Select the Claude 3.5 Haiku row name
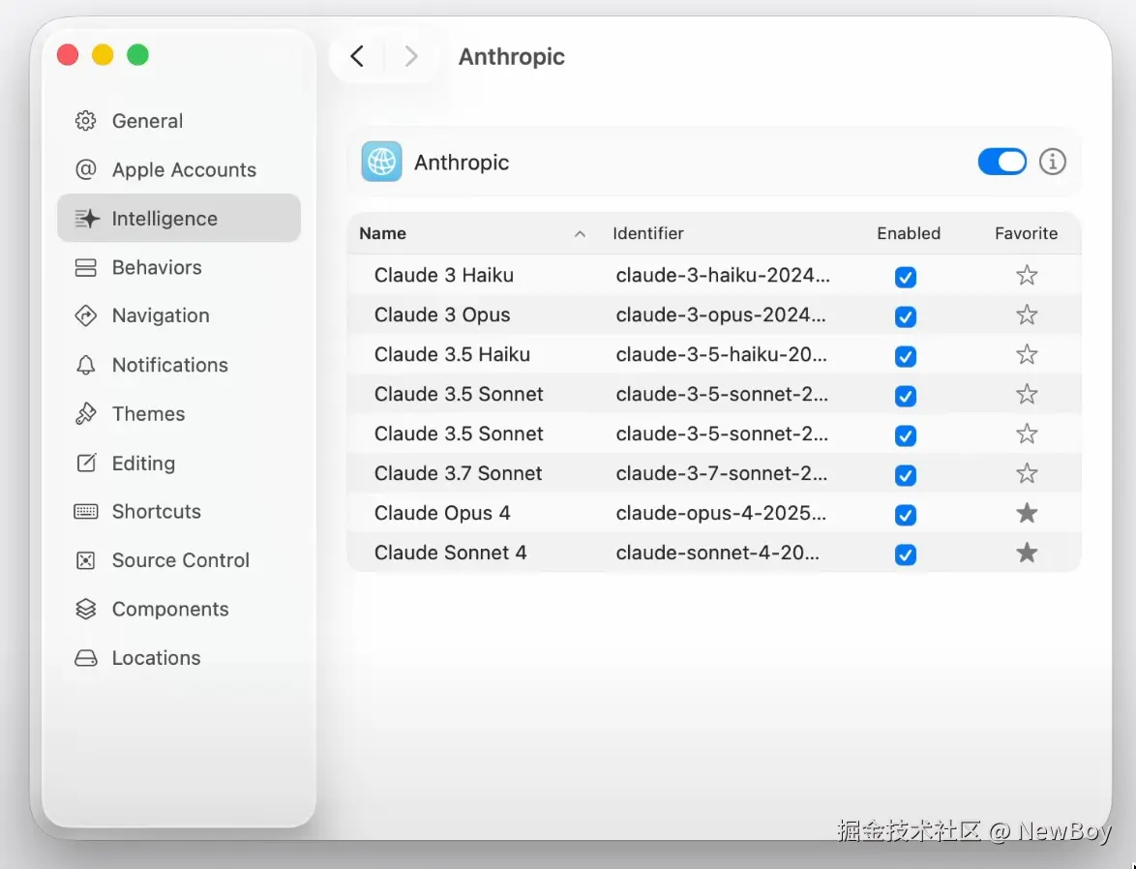Viewport: 1136px width, 869px height. coord(452,354)
